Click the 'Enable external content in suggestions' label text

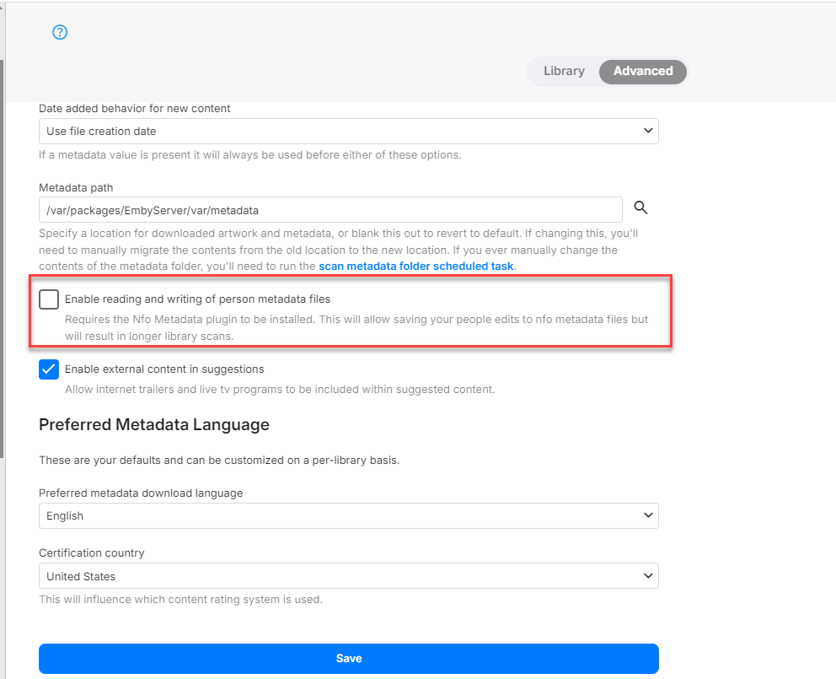(164, 369)
